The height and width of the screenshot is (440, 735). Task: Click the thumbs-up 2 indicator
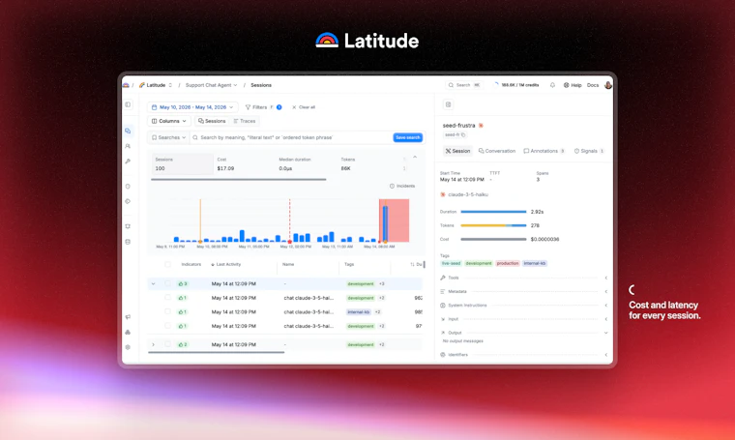point(183,345)
